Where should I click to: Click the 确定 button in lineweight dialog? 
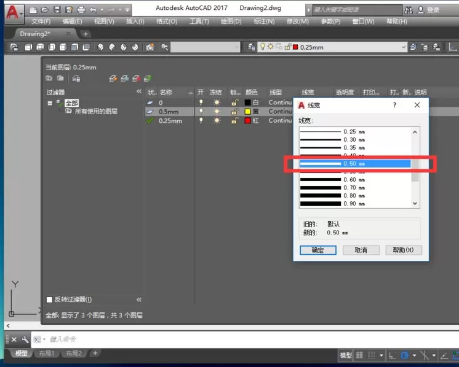click(x=318, y=250)
